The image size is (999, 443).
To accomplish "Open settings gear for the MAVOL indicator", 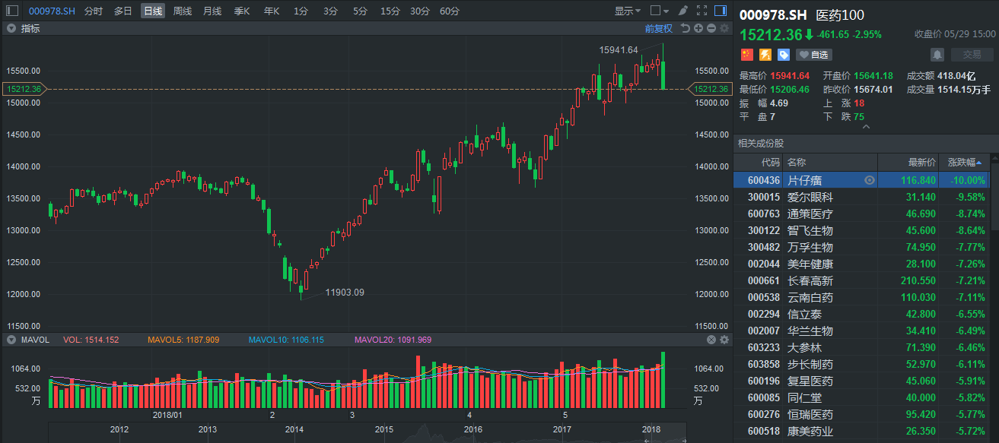I will point(724,340).
